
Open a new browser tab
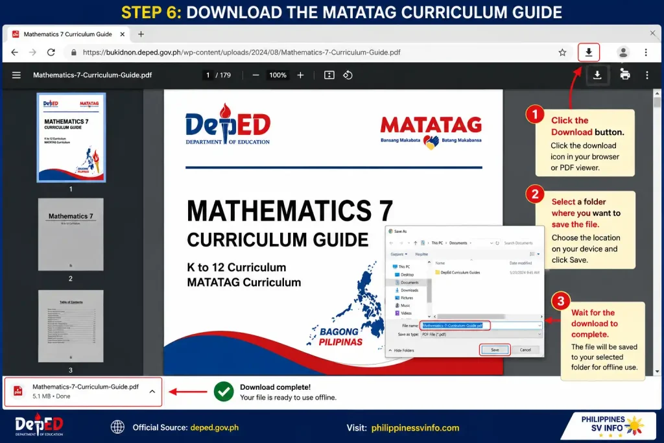click(141, 34)
